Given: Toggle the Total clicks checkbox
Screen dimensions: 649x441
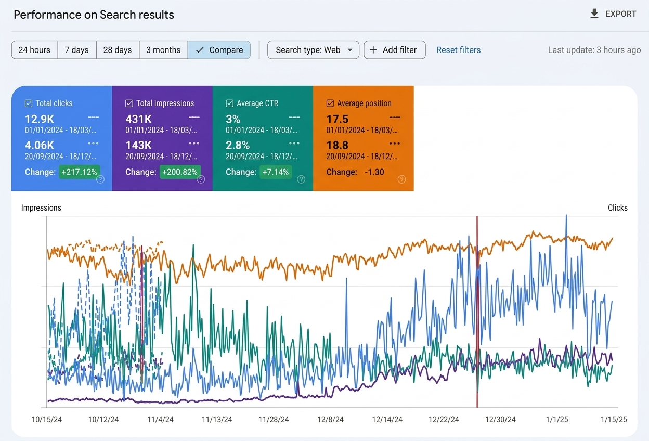Looking at the screenshot, I should click(29, 103).
